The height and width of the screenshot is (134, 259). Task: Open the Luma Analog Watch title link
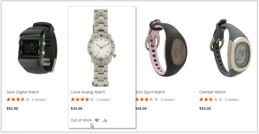click(88, 92)
